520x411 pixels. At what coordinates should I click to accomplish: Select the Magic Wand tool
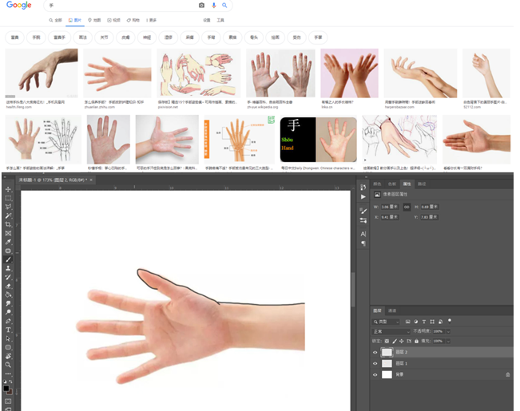tap(8, 215)
